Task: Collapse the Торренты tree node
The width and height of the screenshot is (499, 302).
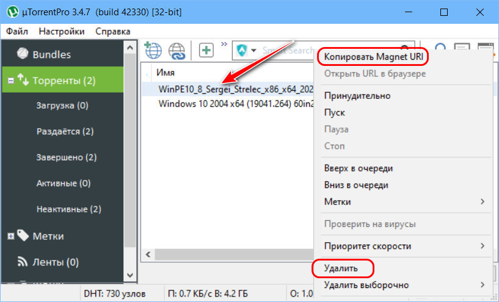Action: pos(11,81)
